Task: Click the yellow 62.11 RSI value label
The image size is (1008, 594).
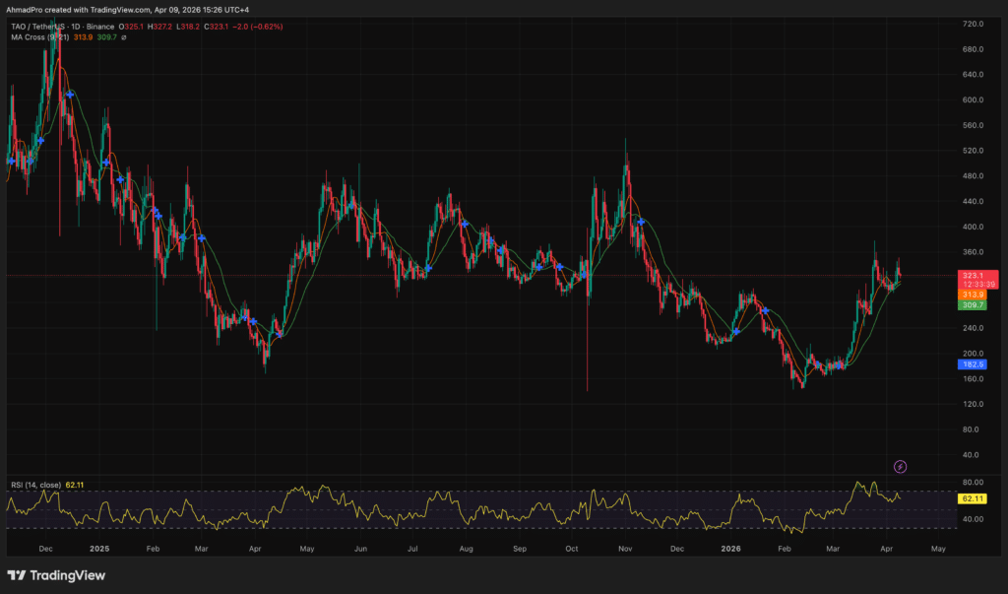Action: coord(973,498)
